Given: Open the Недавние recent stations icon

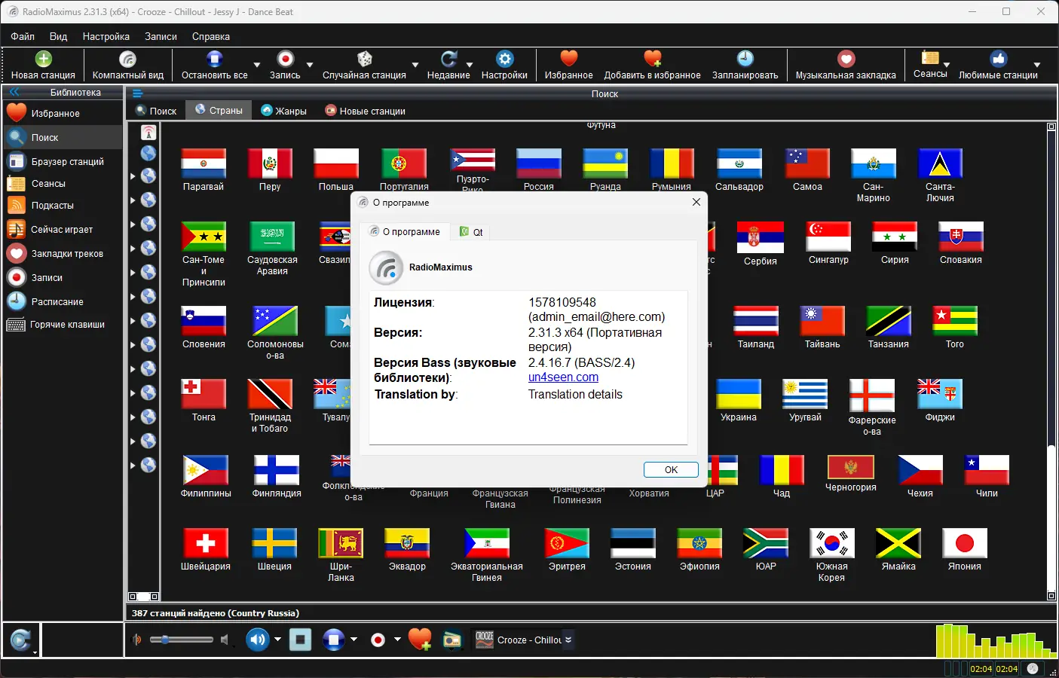Looking at the screenshot, I should click(x=448, y=59).
